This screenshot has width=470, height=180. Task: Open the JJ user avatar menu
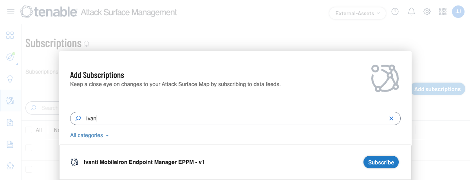[x=458, y=12]
